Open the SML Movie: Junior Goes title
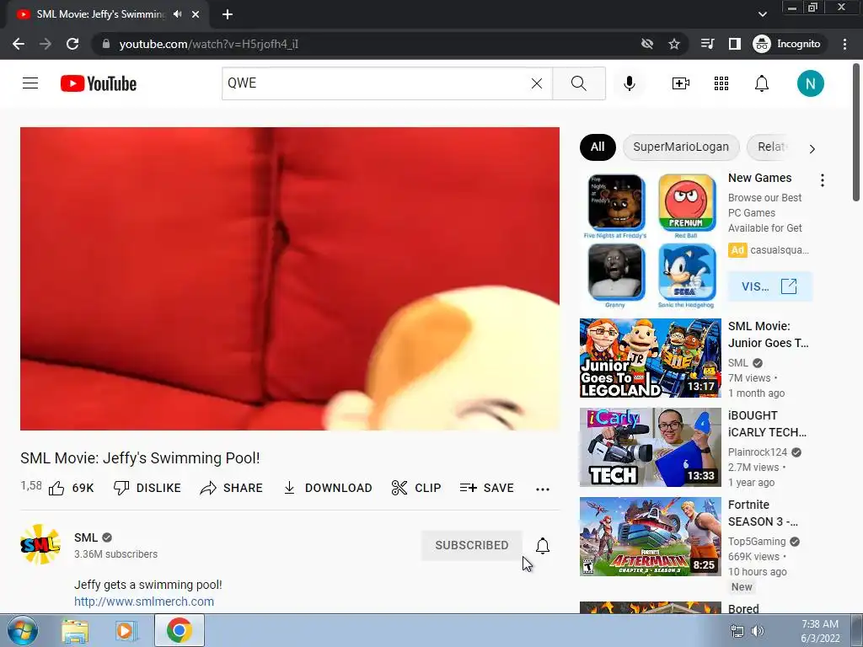863x647 pixels. click(769, 334)
